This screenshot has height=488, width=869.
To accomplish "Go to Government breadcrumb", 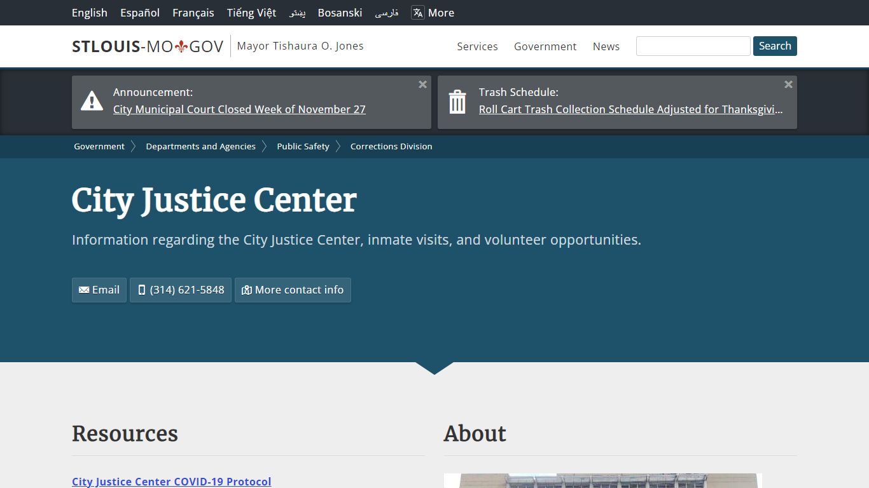I will click(99, 146).
